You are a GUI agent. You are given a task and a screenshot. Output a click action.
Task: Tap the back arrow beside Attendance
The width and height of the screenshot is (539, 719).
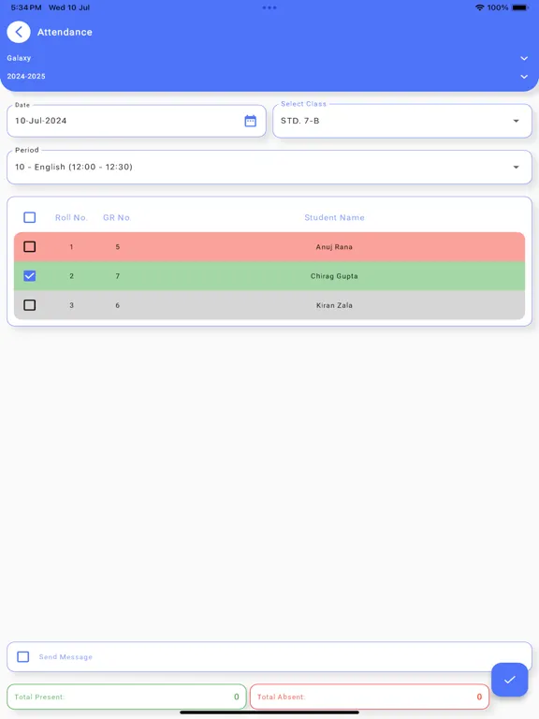point(19,32)
